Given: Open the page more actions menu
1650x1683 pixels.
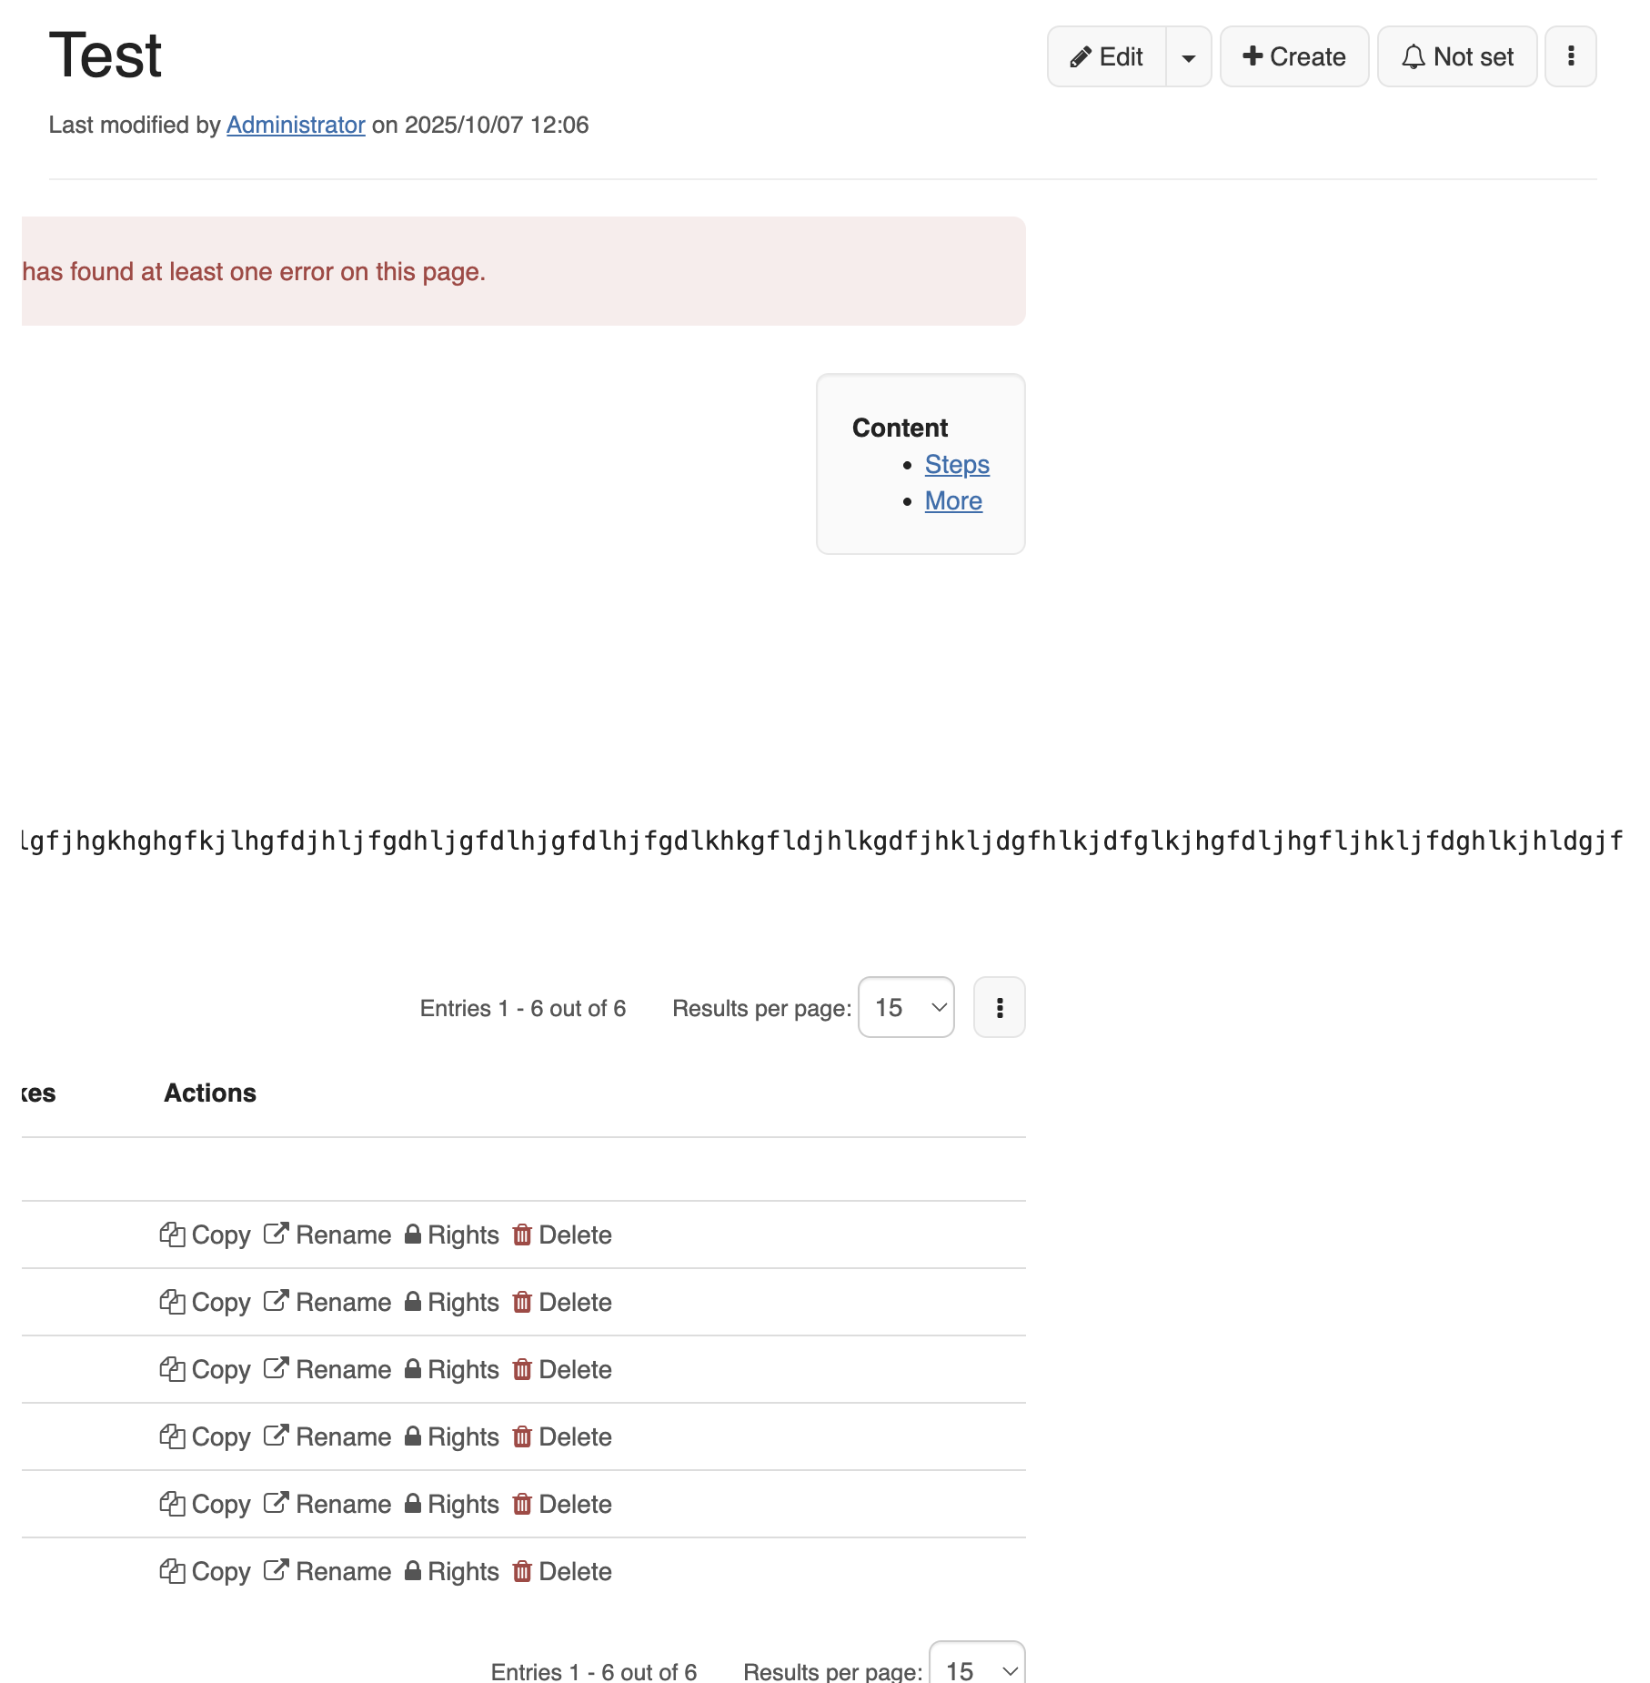Looking at the screenshot, I should pos(1570,56).
